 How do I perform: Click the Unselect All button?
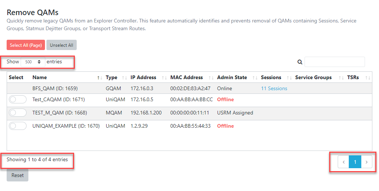[x=62, y=45]
